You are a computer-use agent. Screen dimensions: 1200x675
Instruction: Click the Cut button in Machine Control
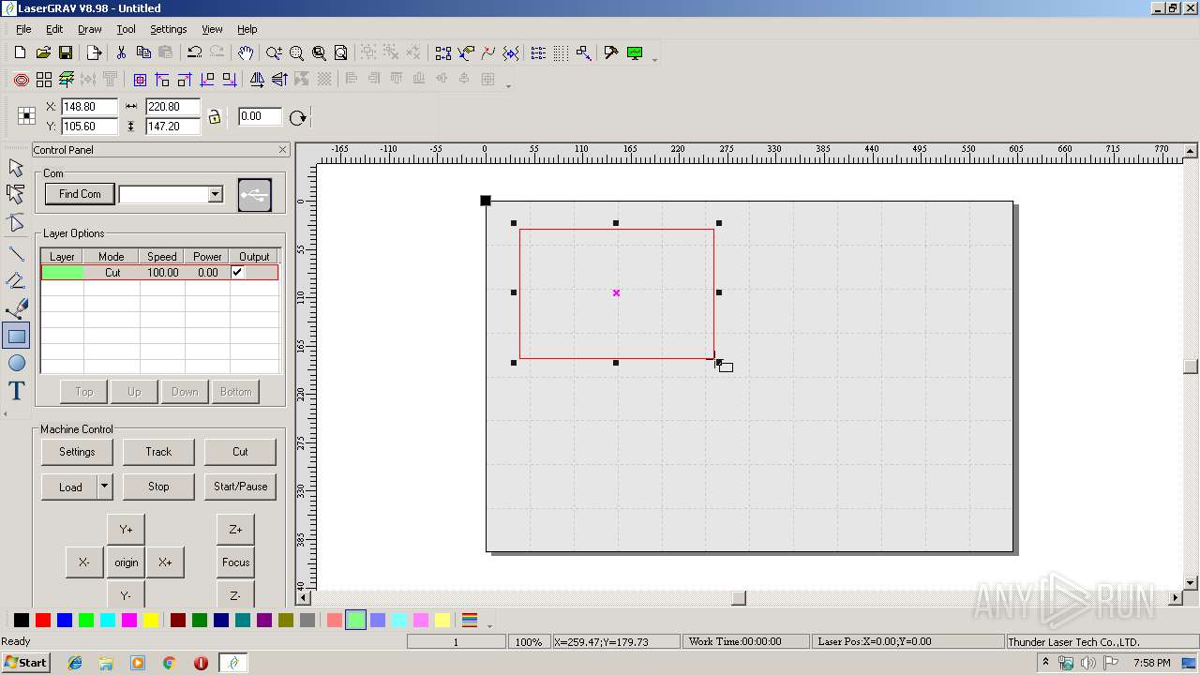[240, 452]
